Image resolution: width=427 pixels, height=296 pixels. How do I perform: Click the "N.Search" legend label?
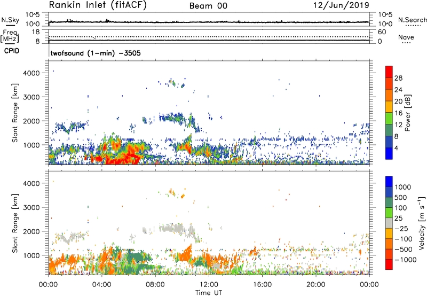pos(412,20)
